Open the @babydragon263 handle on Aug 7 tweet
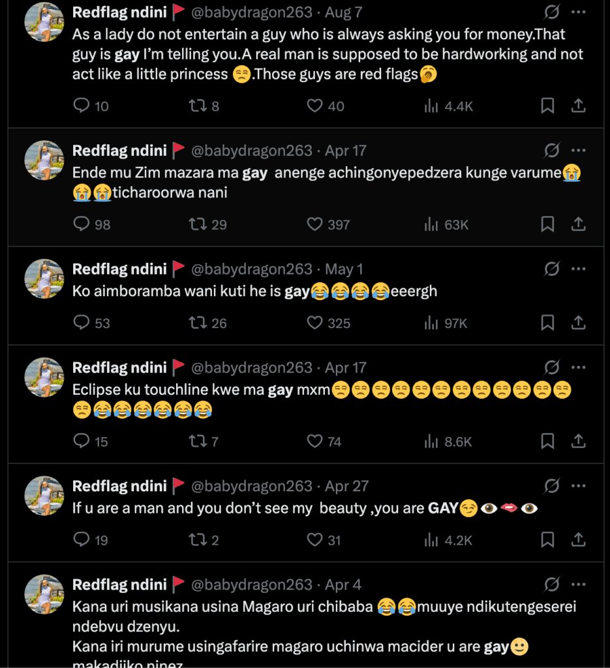This screenshot has width=610, height=668. pyautogui.click(x=251, y=12)
